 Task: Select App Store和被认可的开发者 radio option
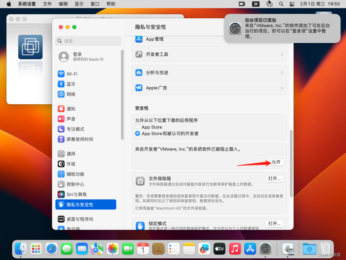[x=137, y=133]
